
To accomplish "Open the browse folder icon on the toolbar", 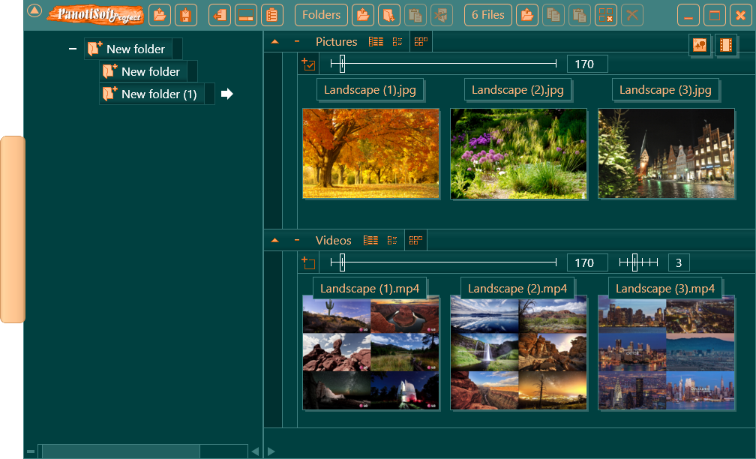I will 363,14.
